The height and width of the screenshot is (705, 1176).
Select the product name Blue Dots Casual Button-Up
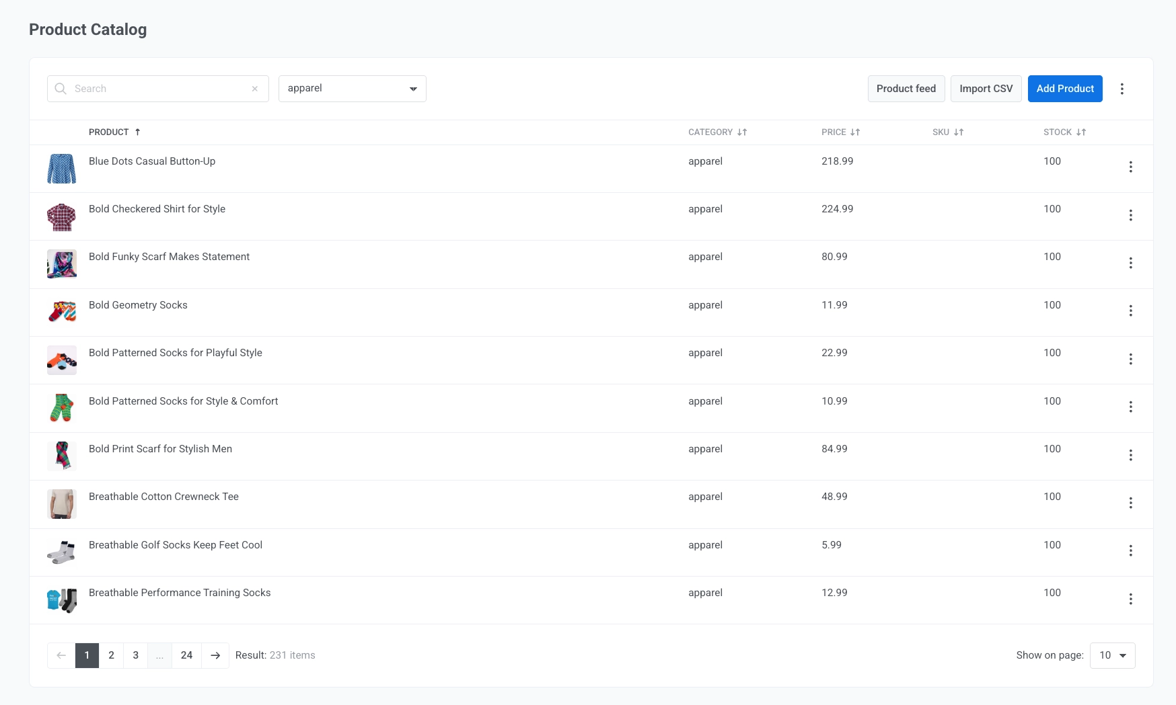pyautogui.click(x=152, y=161)
